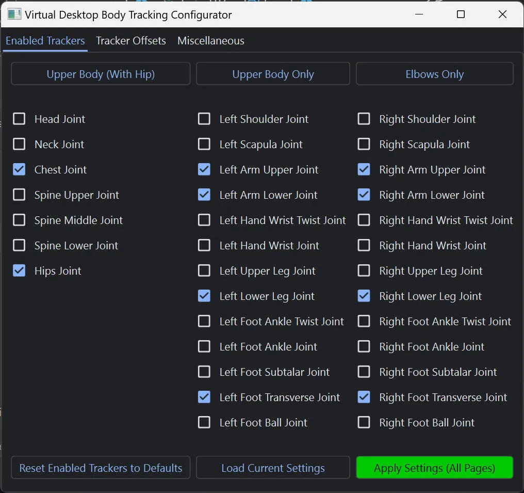Disable the Chest Joint tracker
The image size is (524, 493).
19,169
